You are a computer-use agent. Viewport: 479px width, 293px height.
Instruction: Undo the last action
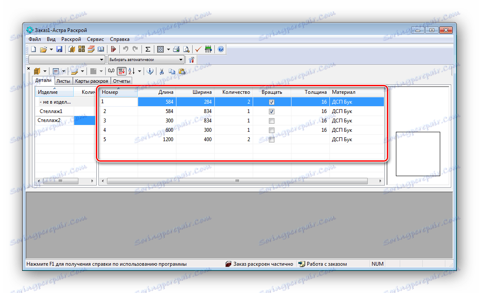126,49
